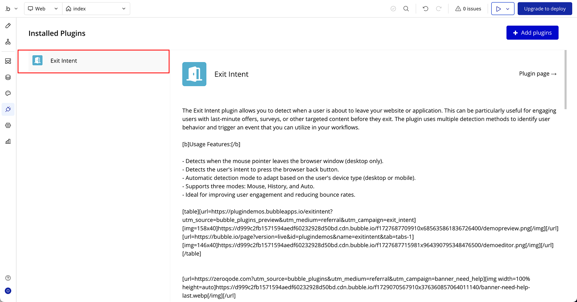Click the search magnifier icon in top bar
Viewport: 577px width, 302px height.
click(406, 9)
